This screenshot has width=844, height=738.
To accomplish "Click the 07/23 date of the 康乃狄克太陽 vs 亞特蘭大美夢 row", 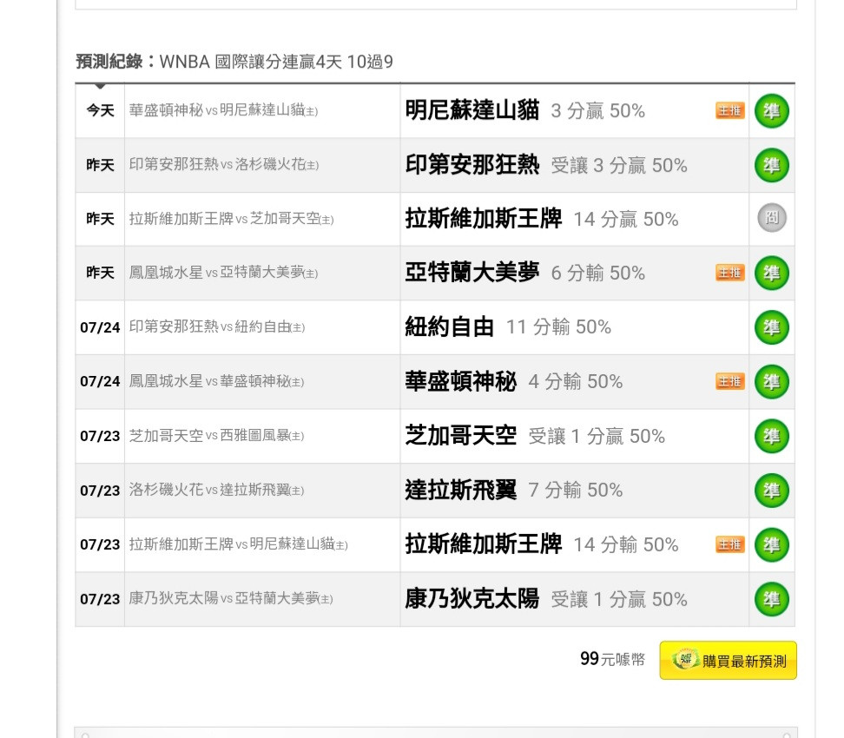I will coord(100,599).
